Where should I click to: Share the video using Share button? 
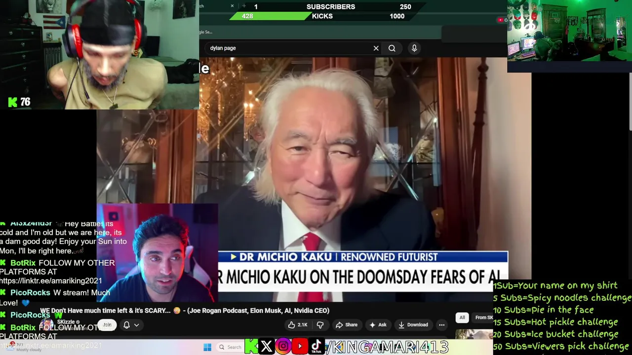tap(346, 325)
